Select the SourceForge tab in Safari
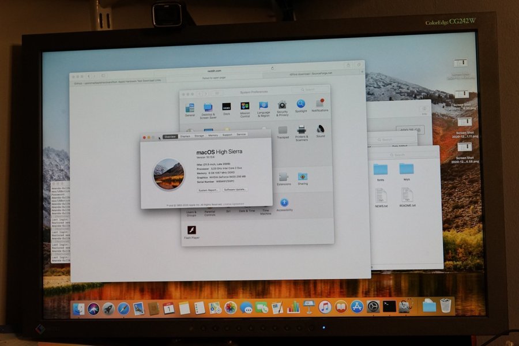Screen dimensions: 519x346 (x=312, y=74)
